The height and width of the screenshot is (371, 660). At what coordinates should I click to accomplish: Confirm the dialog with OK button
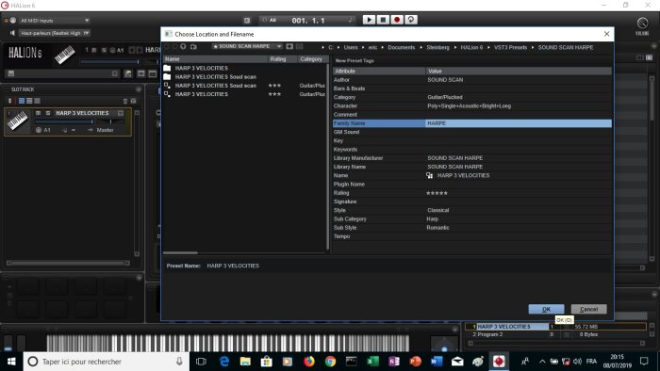(546, 309)
